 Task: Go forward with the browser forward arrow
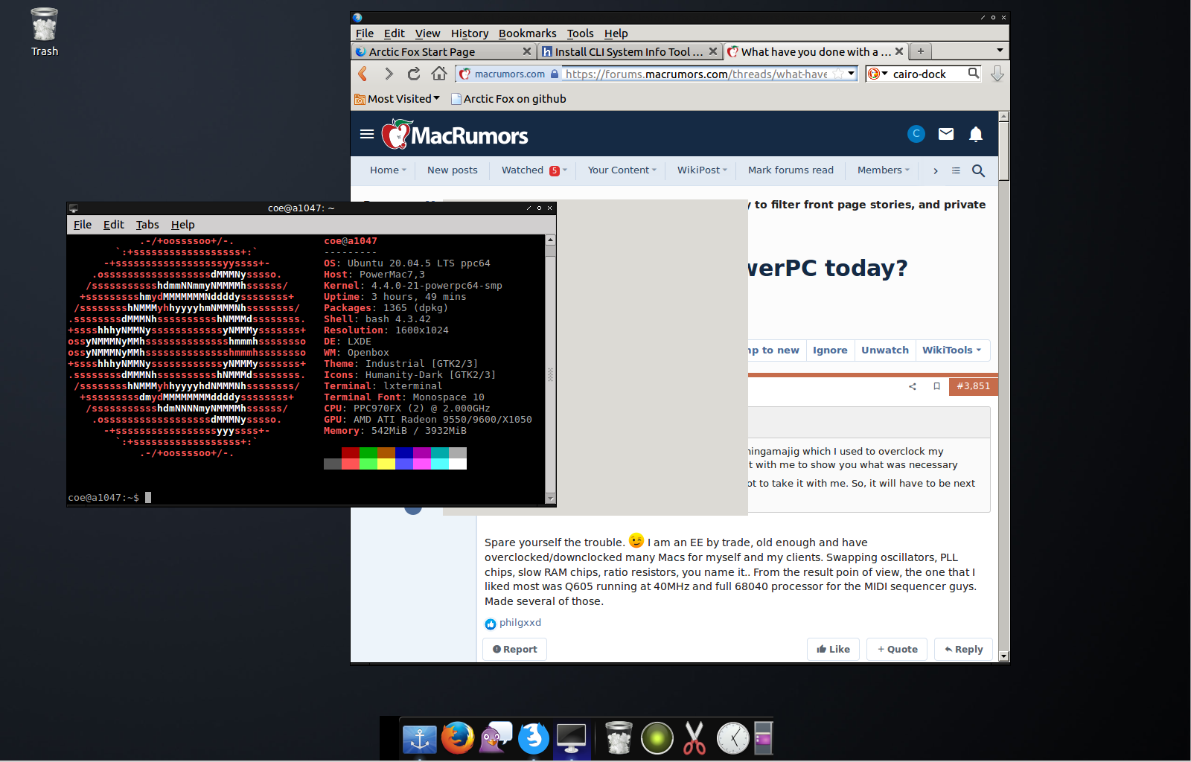[x=389, y=74]
